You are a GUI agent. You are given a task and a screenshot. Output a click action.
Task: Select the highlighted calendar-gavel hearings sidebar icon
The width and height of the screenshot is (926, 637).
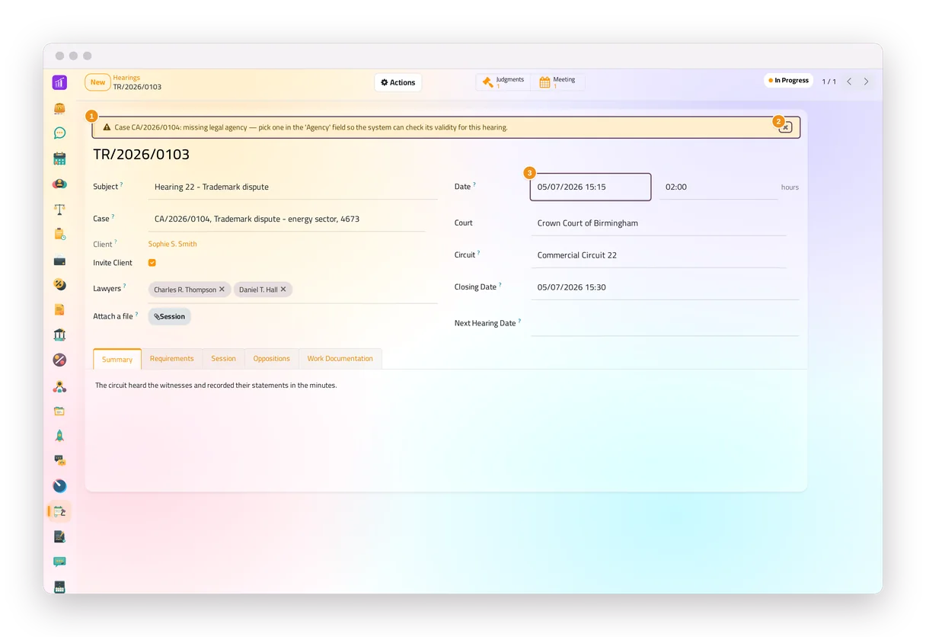coord(59,511)
